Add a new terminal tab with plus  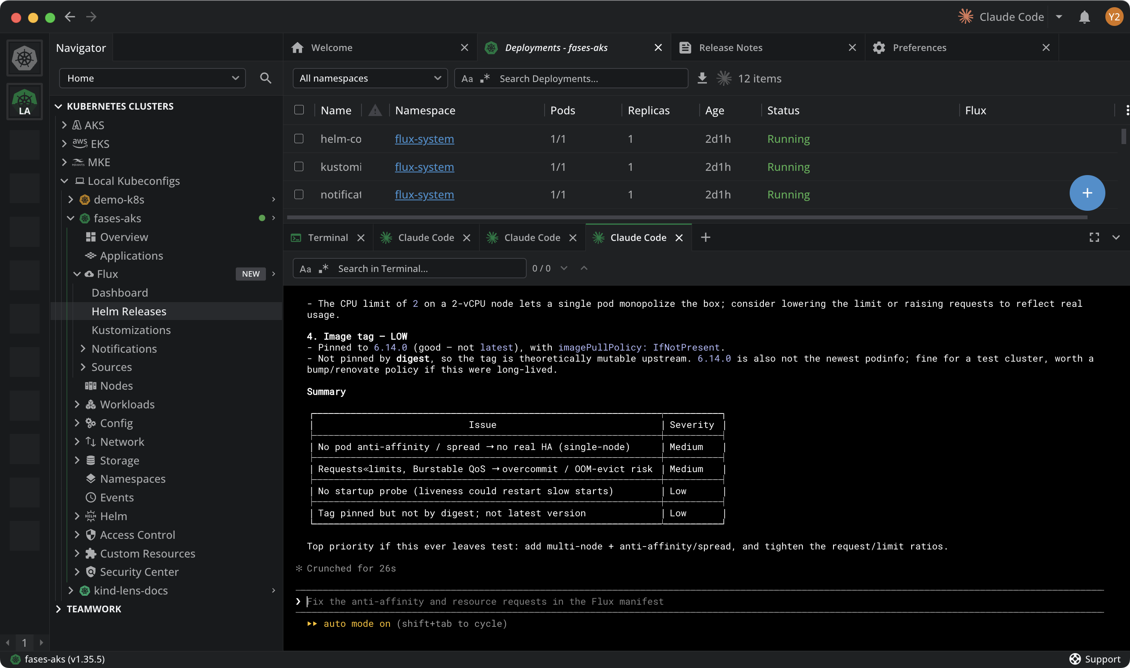[705, 237]
